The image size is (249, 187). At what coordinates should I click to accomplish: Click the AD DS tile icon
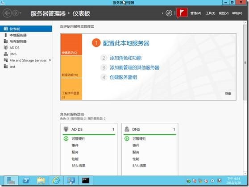[66, 129]
